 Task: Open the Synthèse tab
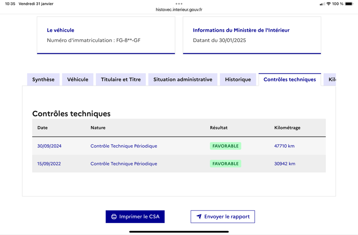(x=43, y=80)
